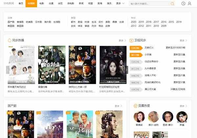Show next posters with right carousel arrow
This screenshot has height=138, width=197.
pyautogui.click(x=126, y=70)
